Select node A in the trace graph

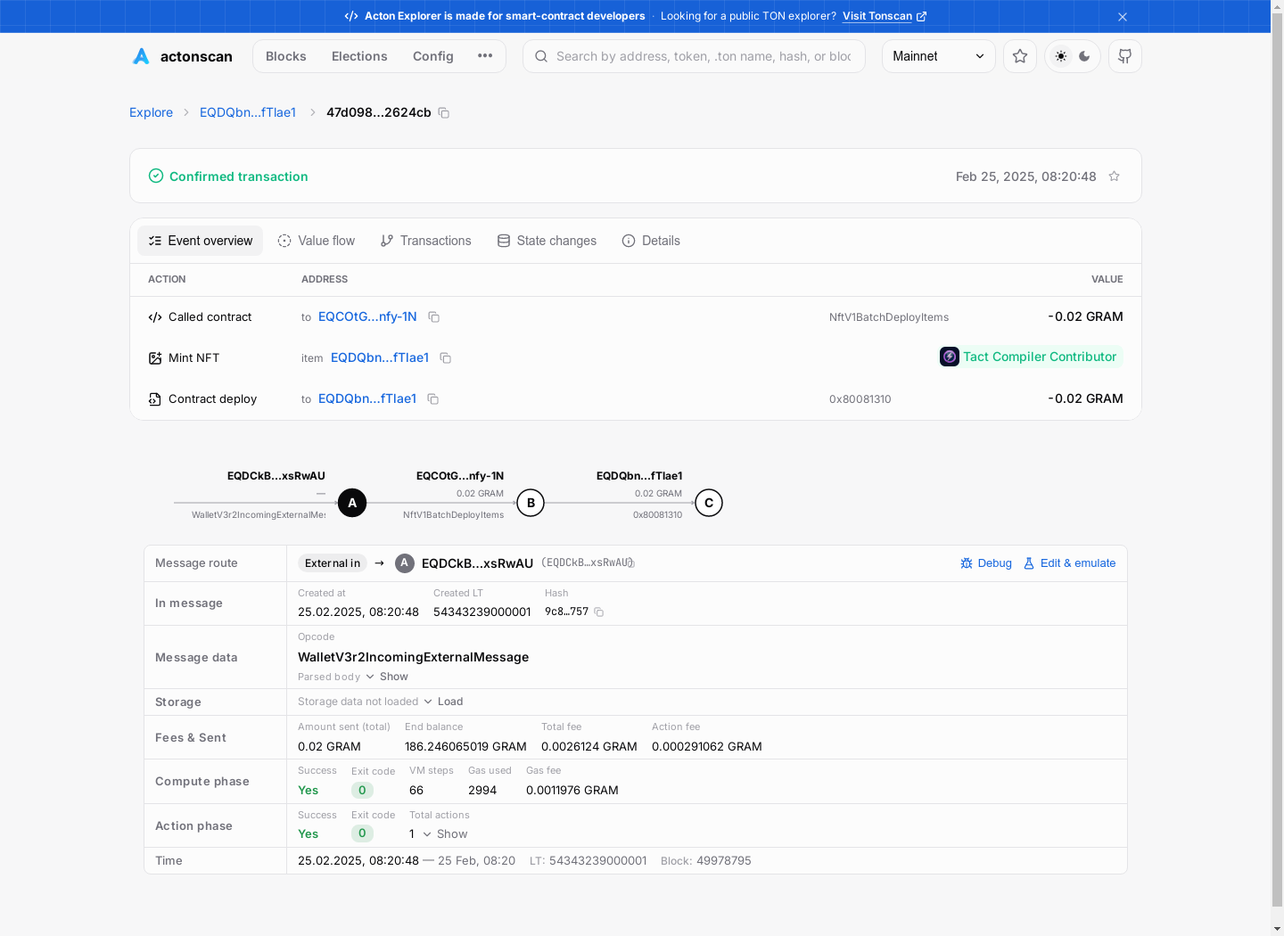point(352,503)
